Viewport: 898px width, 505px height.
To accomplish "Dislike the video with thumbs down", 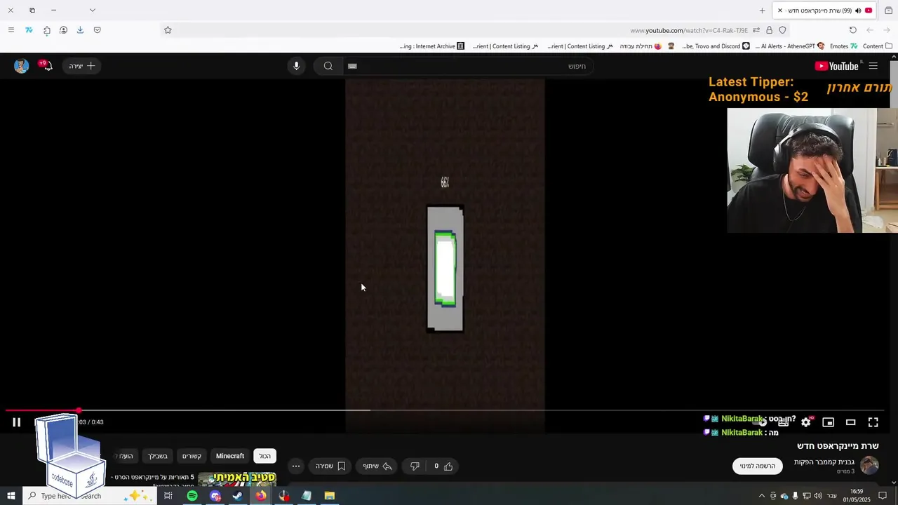I will 415,466.
